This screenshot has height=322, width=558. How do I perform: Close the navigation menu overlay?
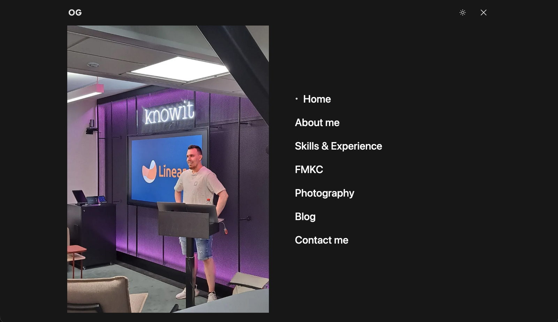tap(483, 13)
